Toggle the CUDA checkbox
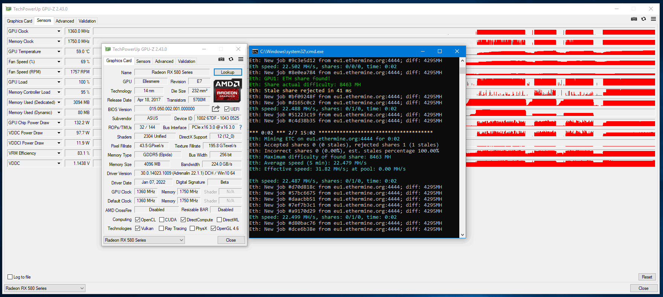The height and width of the screenshot is (297, 663). point(162,220)
